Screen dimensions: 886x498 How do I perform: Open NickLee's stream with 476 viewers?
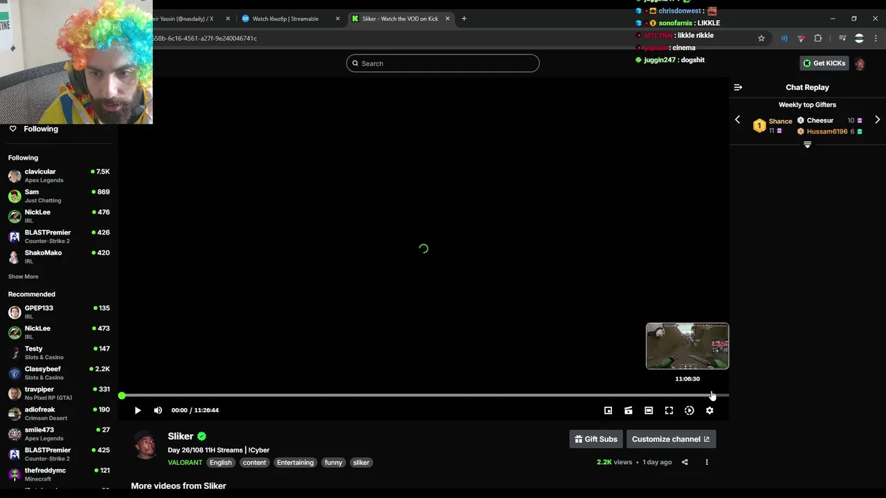59,216
